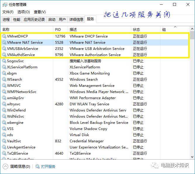Viewport: 195px width, 174px height.
Task: Open the 查看(V) menu
Action: click(40, 12)
